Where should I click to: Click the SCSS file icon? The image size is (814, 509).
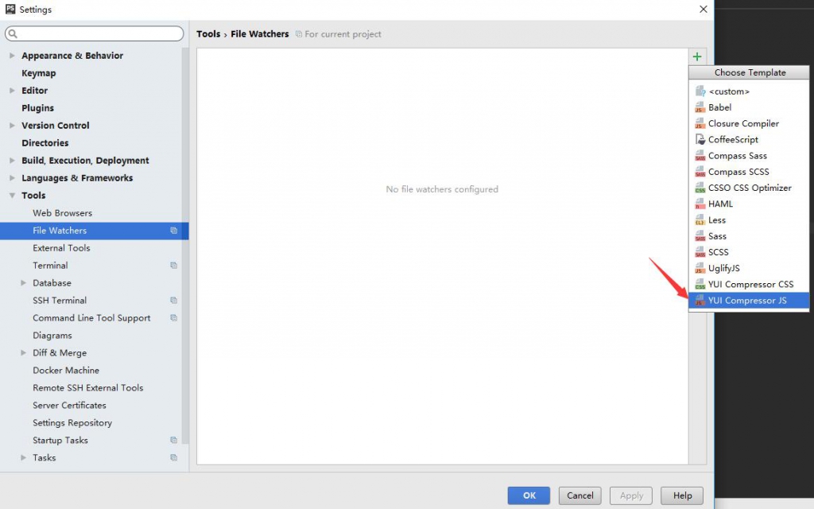(x=700, y=252)
